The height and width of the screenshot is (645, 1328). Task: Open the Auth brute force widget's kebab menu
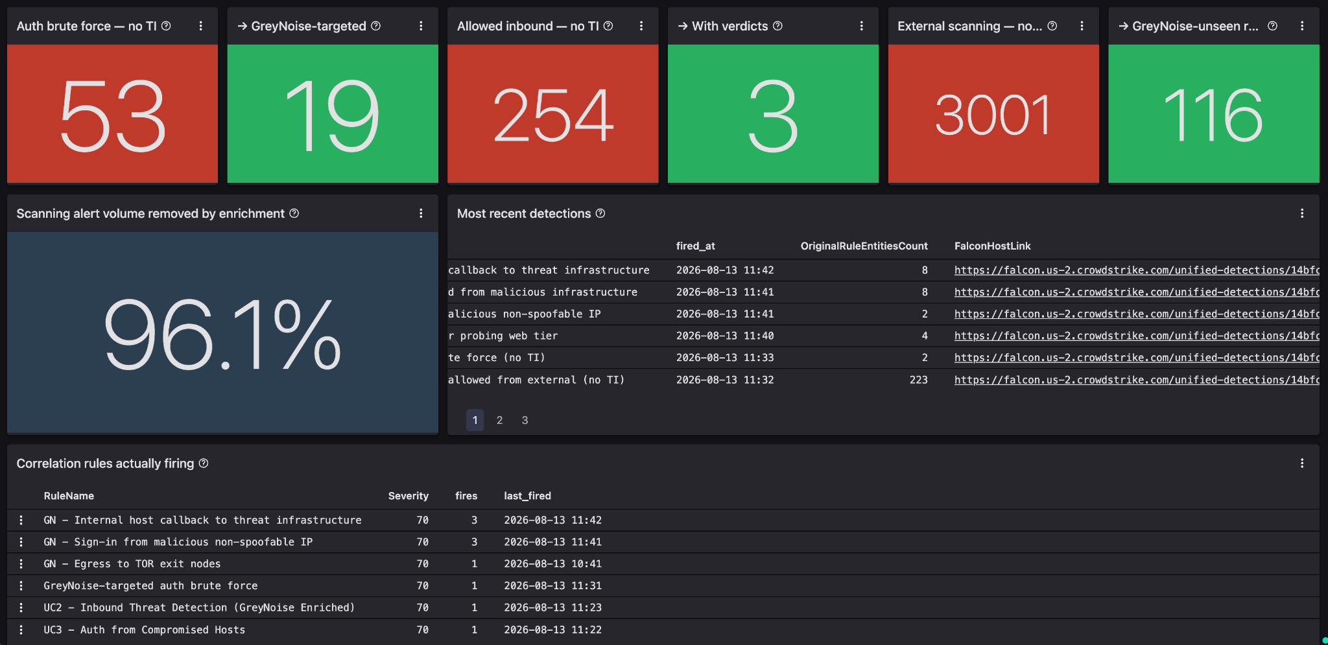200,26
